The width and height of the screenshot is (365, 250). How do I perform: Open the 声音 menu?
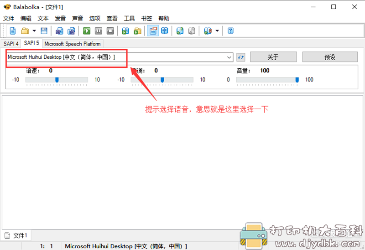click(78, 18)
